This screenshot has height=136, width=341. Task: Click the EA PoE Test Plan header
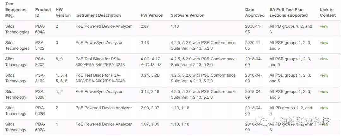point(288,13)
